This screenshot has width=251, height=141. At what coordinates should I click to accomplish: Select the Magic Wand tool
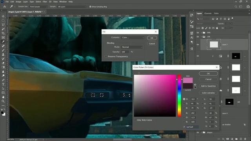point(3,29)
